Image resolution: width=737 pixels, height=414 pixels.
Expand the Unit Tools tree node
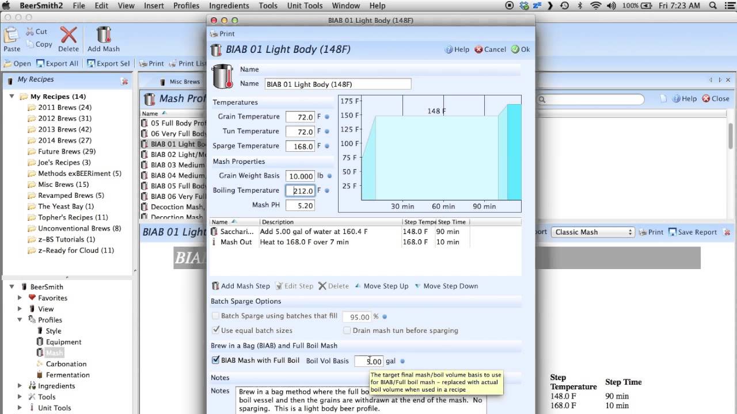pyautogui.click(x=20, y=408)
